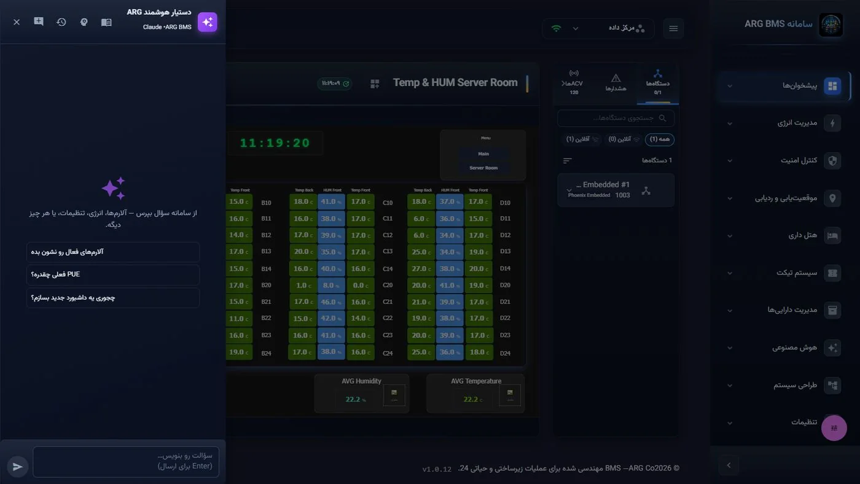This screenshot has height=484, width=860.
Task: Click the lightbulb head icon in assistant header
Action: (84, 22)
